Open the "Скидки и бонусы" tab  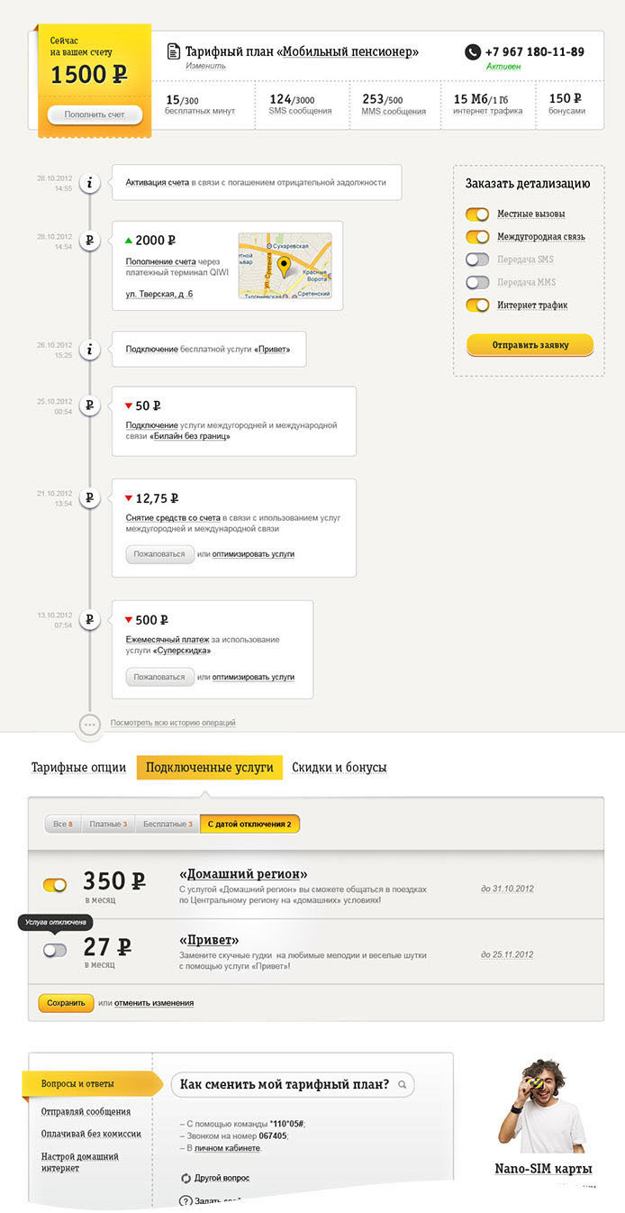(x=340, y=768)
